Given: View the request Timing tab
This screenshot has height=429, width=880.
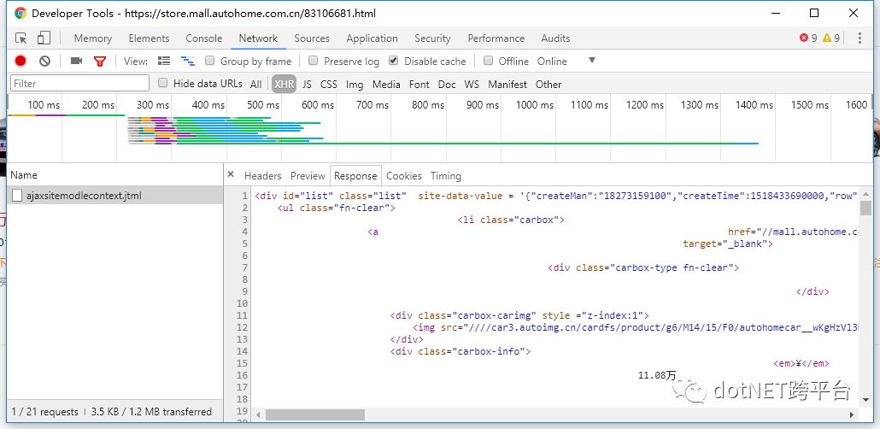Looking at the screenshot, I should coord(446,176).
